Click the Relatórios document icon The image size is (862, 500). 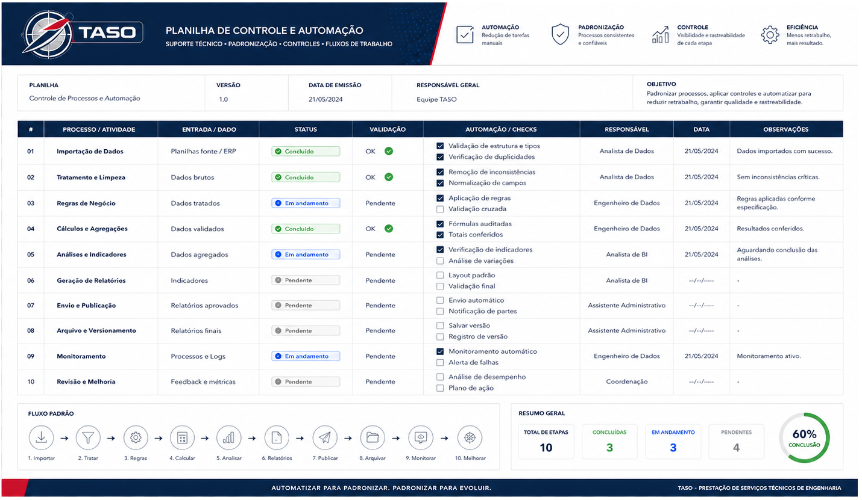pos(277,438)
